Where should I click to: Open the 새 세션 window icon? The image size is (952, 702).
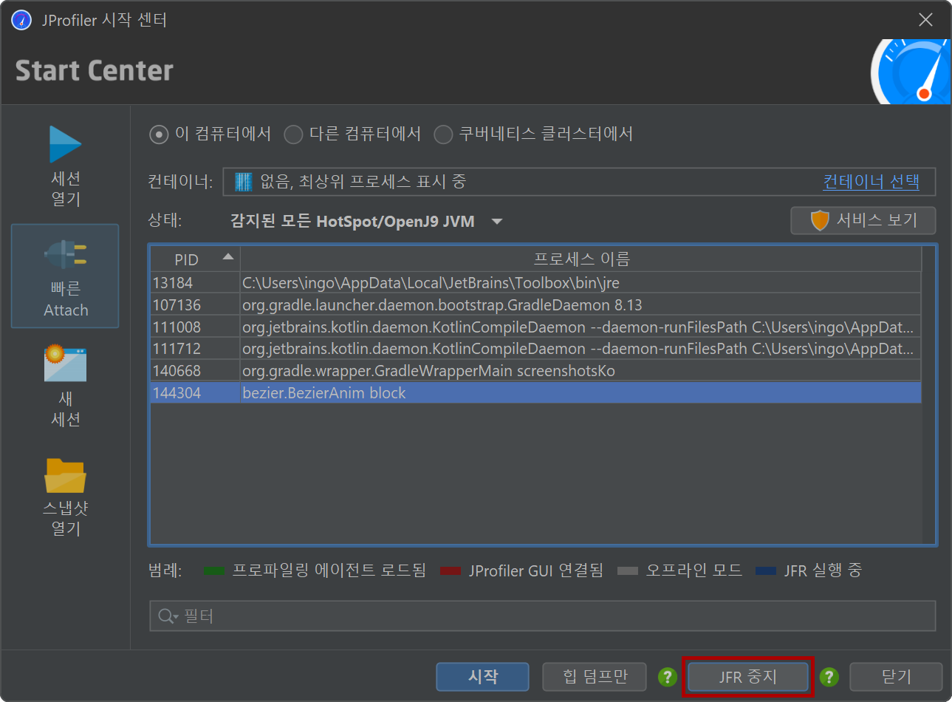click(x=65, y=363)
